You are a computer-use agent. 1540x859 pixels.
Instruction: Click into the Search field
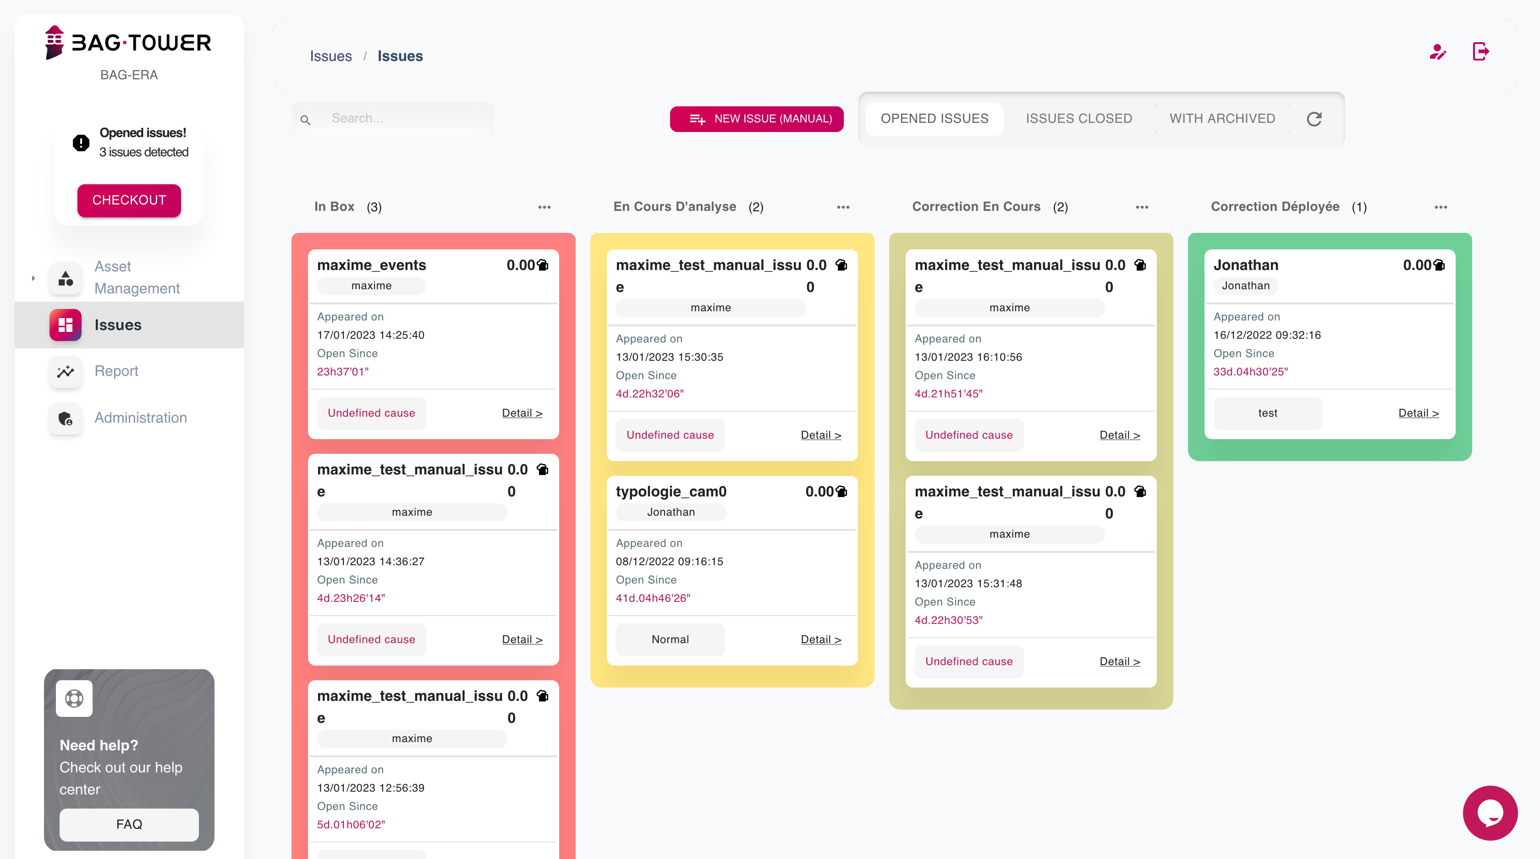(407, 118)
